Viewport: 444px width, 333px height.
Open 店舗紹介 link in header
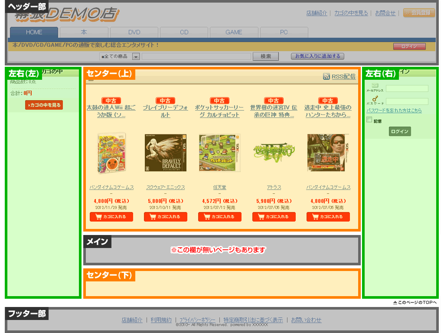[x=317, y=13]
